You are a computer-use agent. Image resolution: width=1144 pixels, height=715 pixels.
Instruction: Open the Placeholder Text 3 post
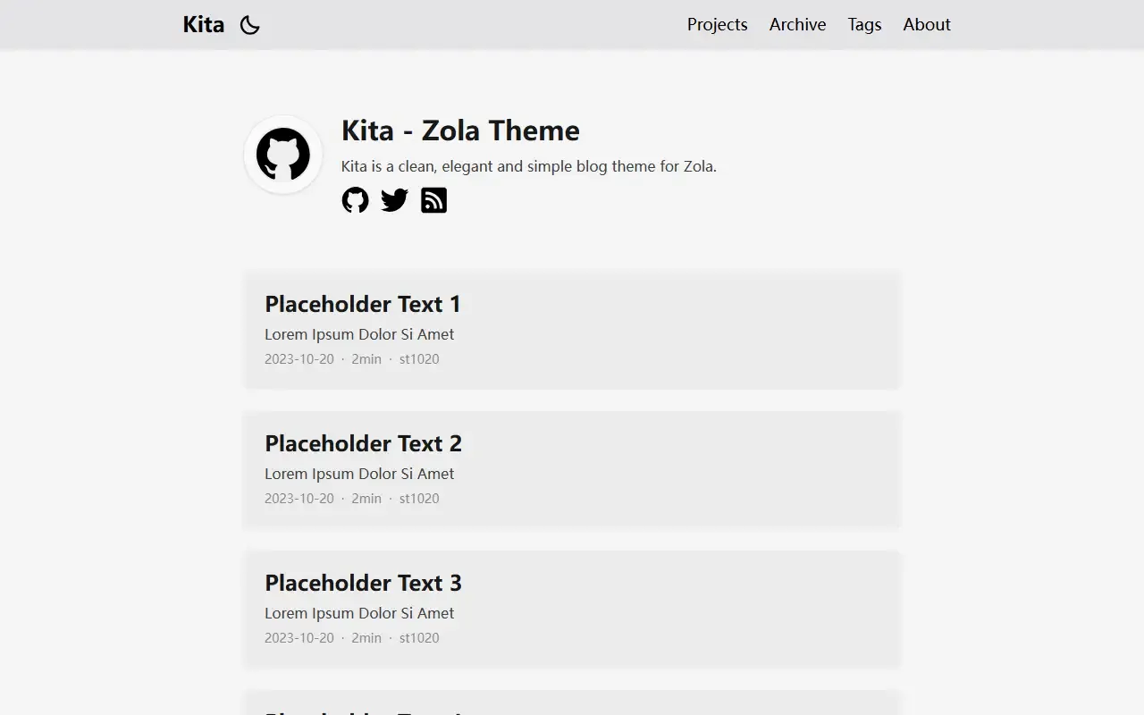click(x=363, y=583)
